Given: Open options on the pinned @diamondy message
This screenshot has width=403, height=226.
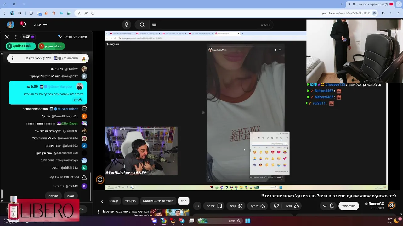Looking at the screenshot, I should tap(13, 58).
